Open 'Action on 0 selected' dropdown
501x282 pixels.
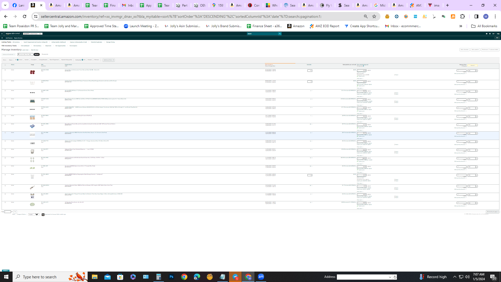pos(9,55)
